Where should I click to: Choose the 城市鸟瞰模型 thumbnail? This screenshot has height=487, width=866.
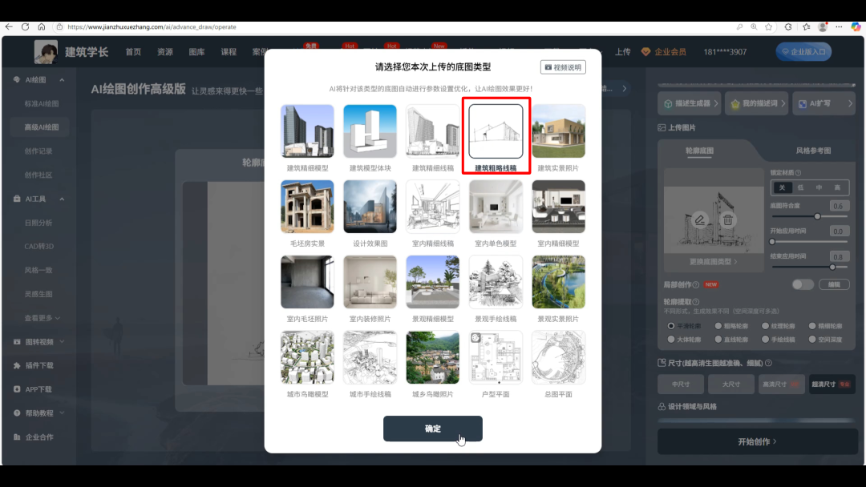point(307,357)
